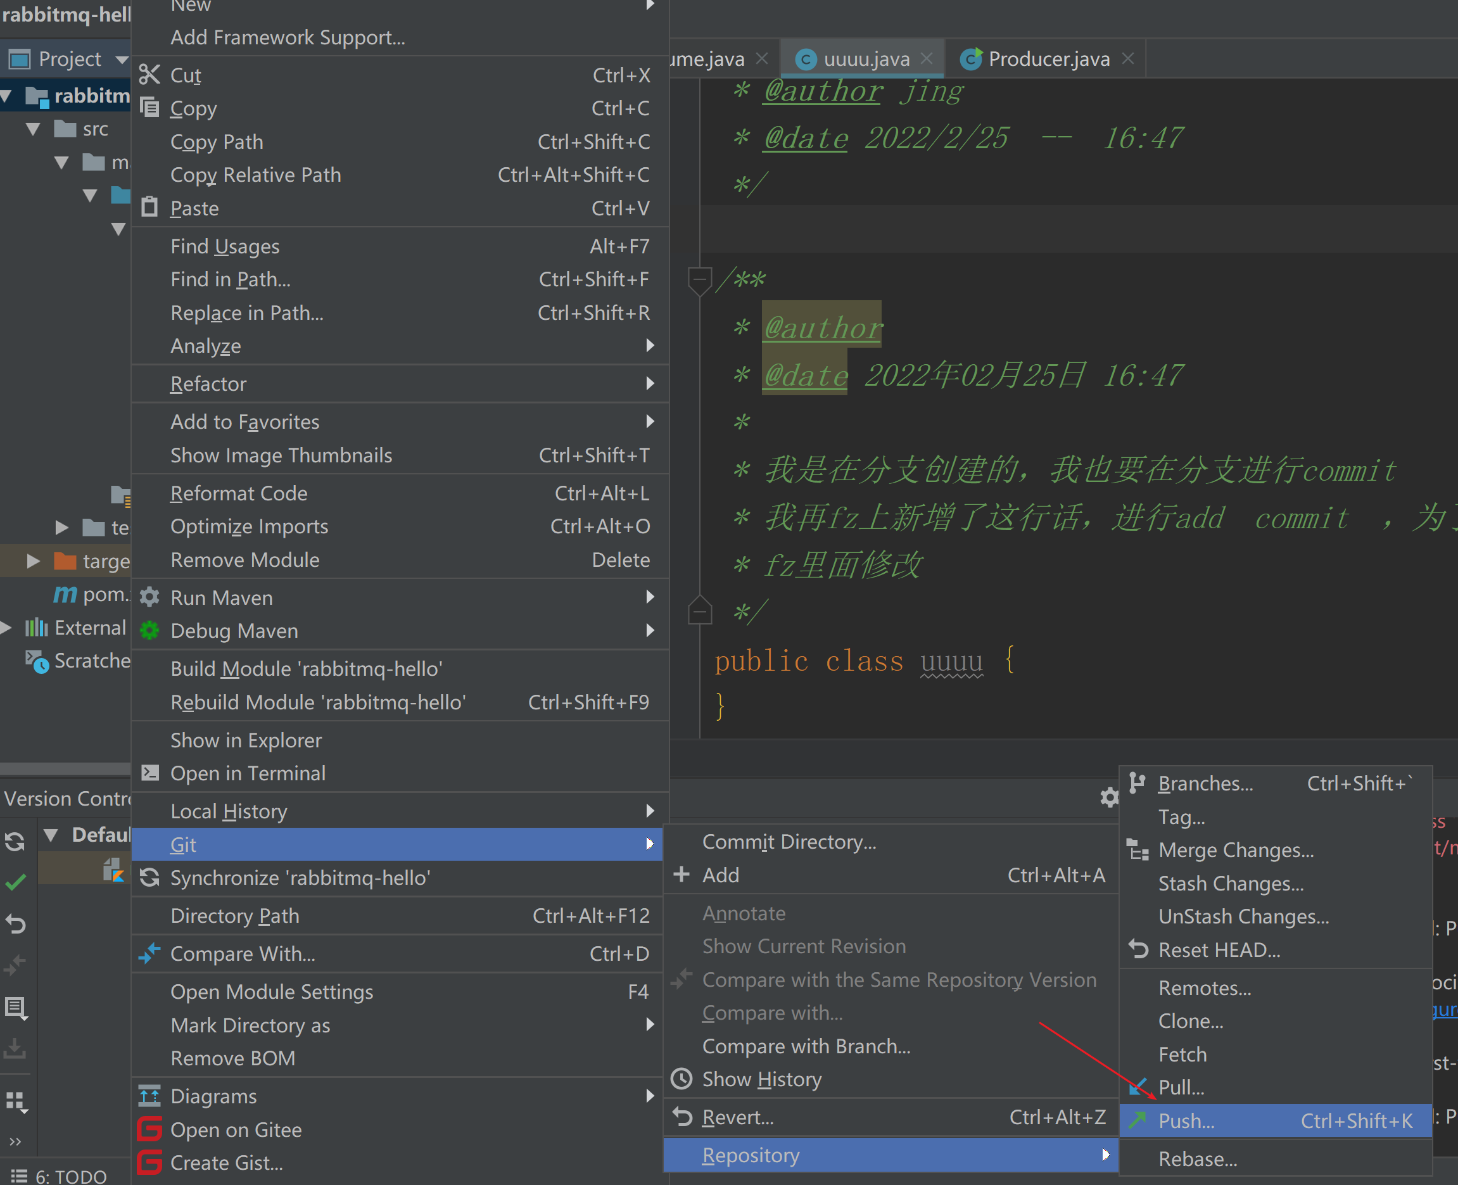This screenshot has width=1458, height=1185.
Task: Open the Project view dropdown arrow
Action: pyautogui.click(x=122, y=60)
